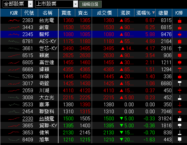Sort by the 名稱 column header
187x145 pixels.
(48, 13)
